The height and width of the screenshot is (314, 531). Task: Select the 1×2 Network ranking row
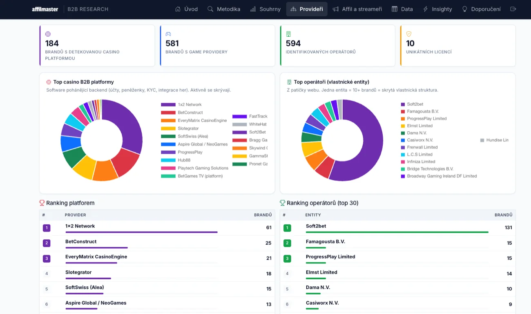[157, 228]
